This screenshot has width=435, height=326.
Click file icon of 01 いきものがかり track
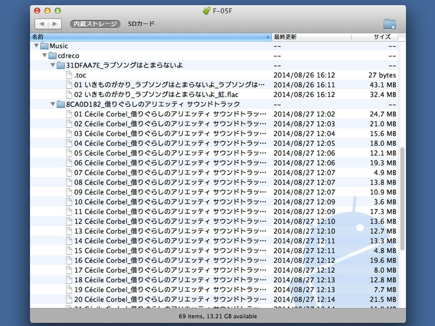click(x=69, y=85)
